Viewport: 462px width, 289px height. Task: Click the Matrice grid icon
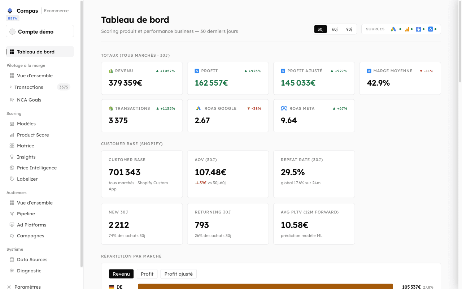pyautogui.click(x=12, y=146)
